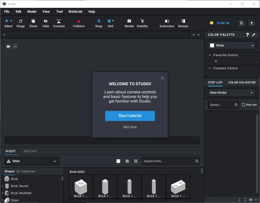
Task: Go to previous tab with left arrow
Action: [193, 35]
